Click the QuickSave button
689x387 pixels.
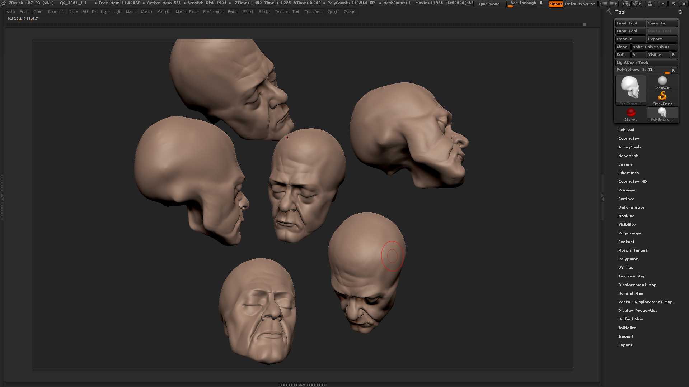click(x=489, y=4)
